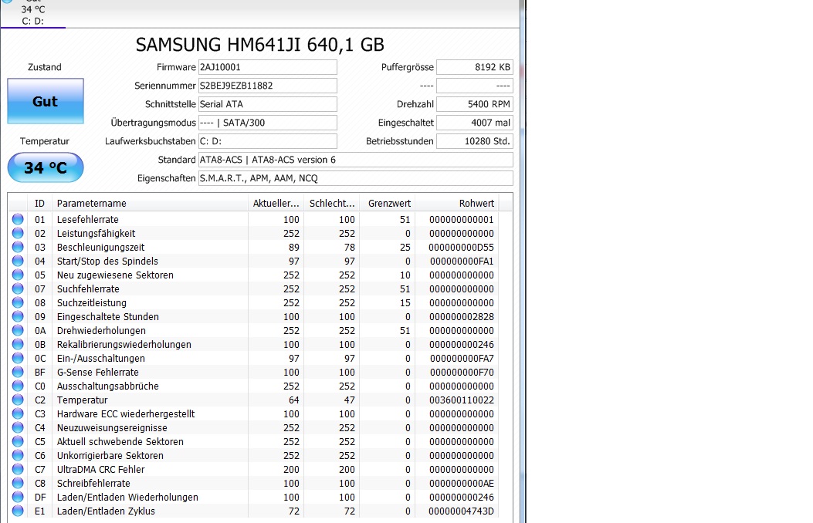813x523 pixels.
Task: Click the Aktueller column header
Action: coord(276,204)
